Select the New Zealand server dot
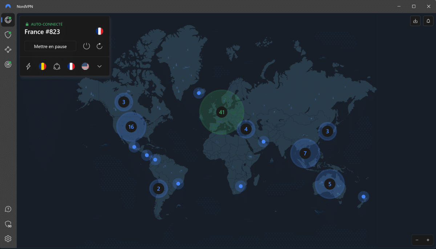The height and width of the screenshot is (249, 436). coord(363,197)
